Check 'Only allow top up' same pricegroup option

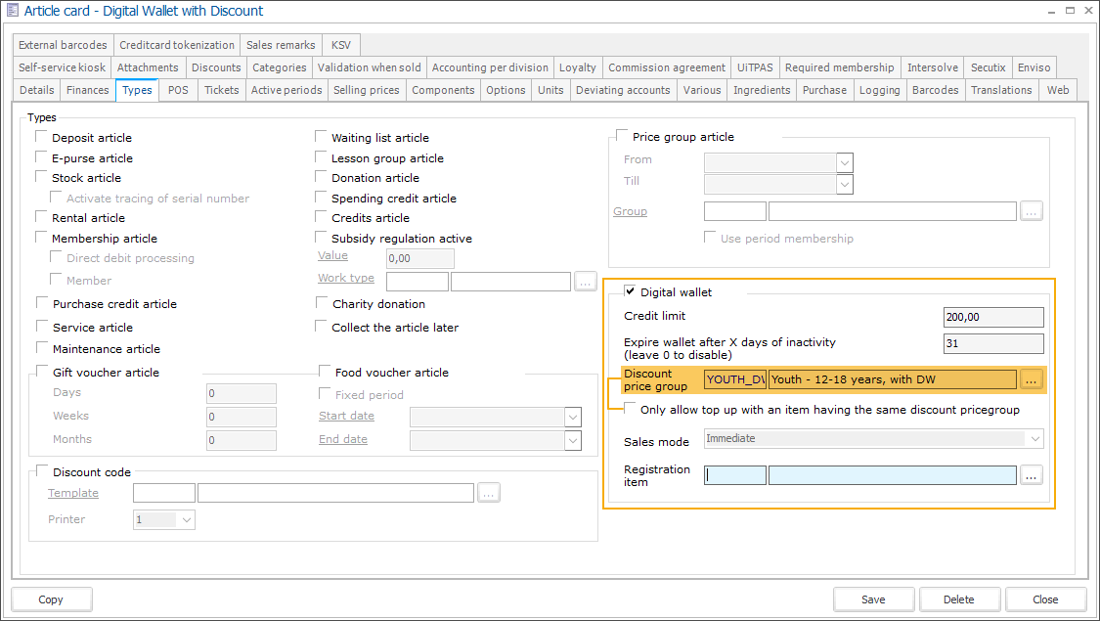(630, 410)
